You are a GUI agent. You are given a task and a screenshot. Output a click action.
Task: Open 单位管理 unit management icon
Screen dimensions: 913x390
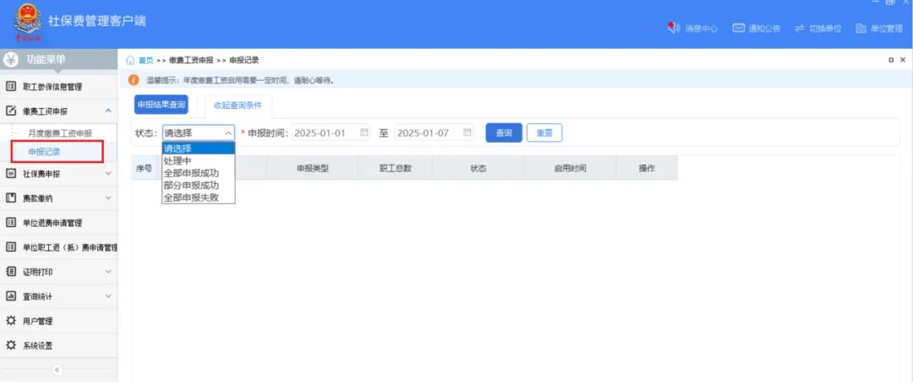click(x=861, y=28)
